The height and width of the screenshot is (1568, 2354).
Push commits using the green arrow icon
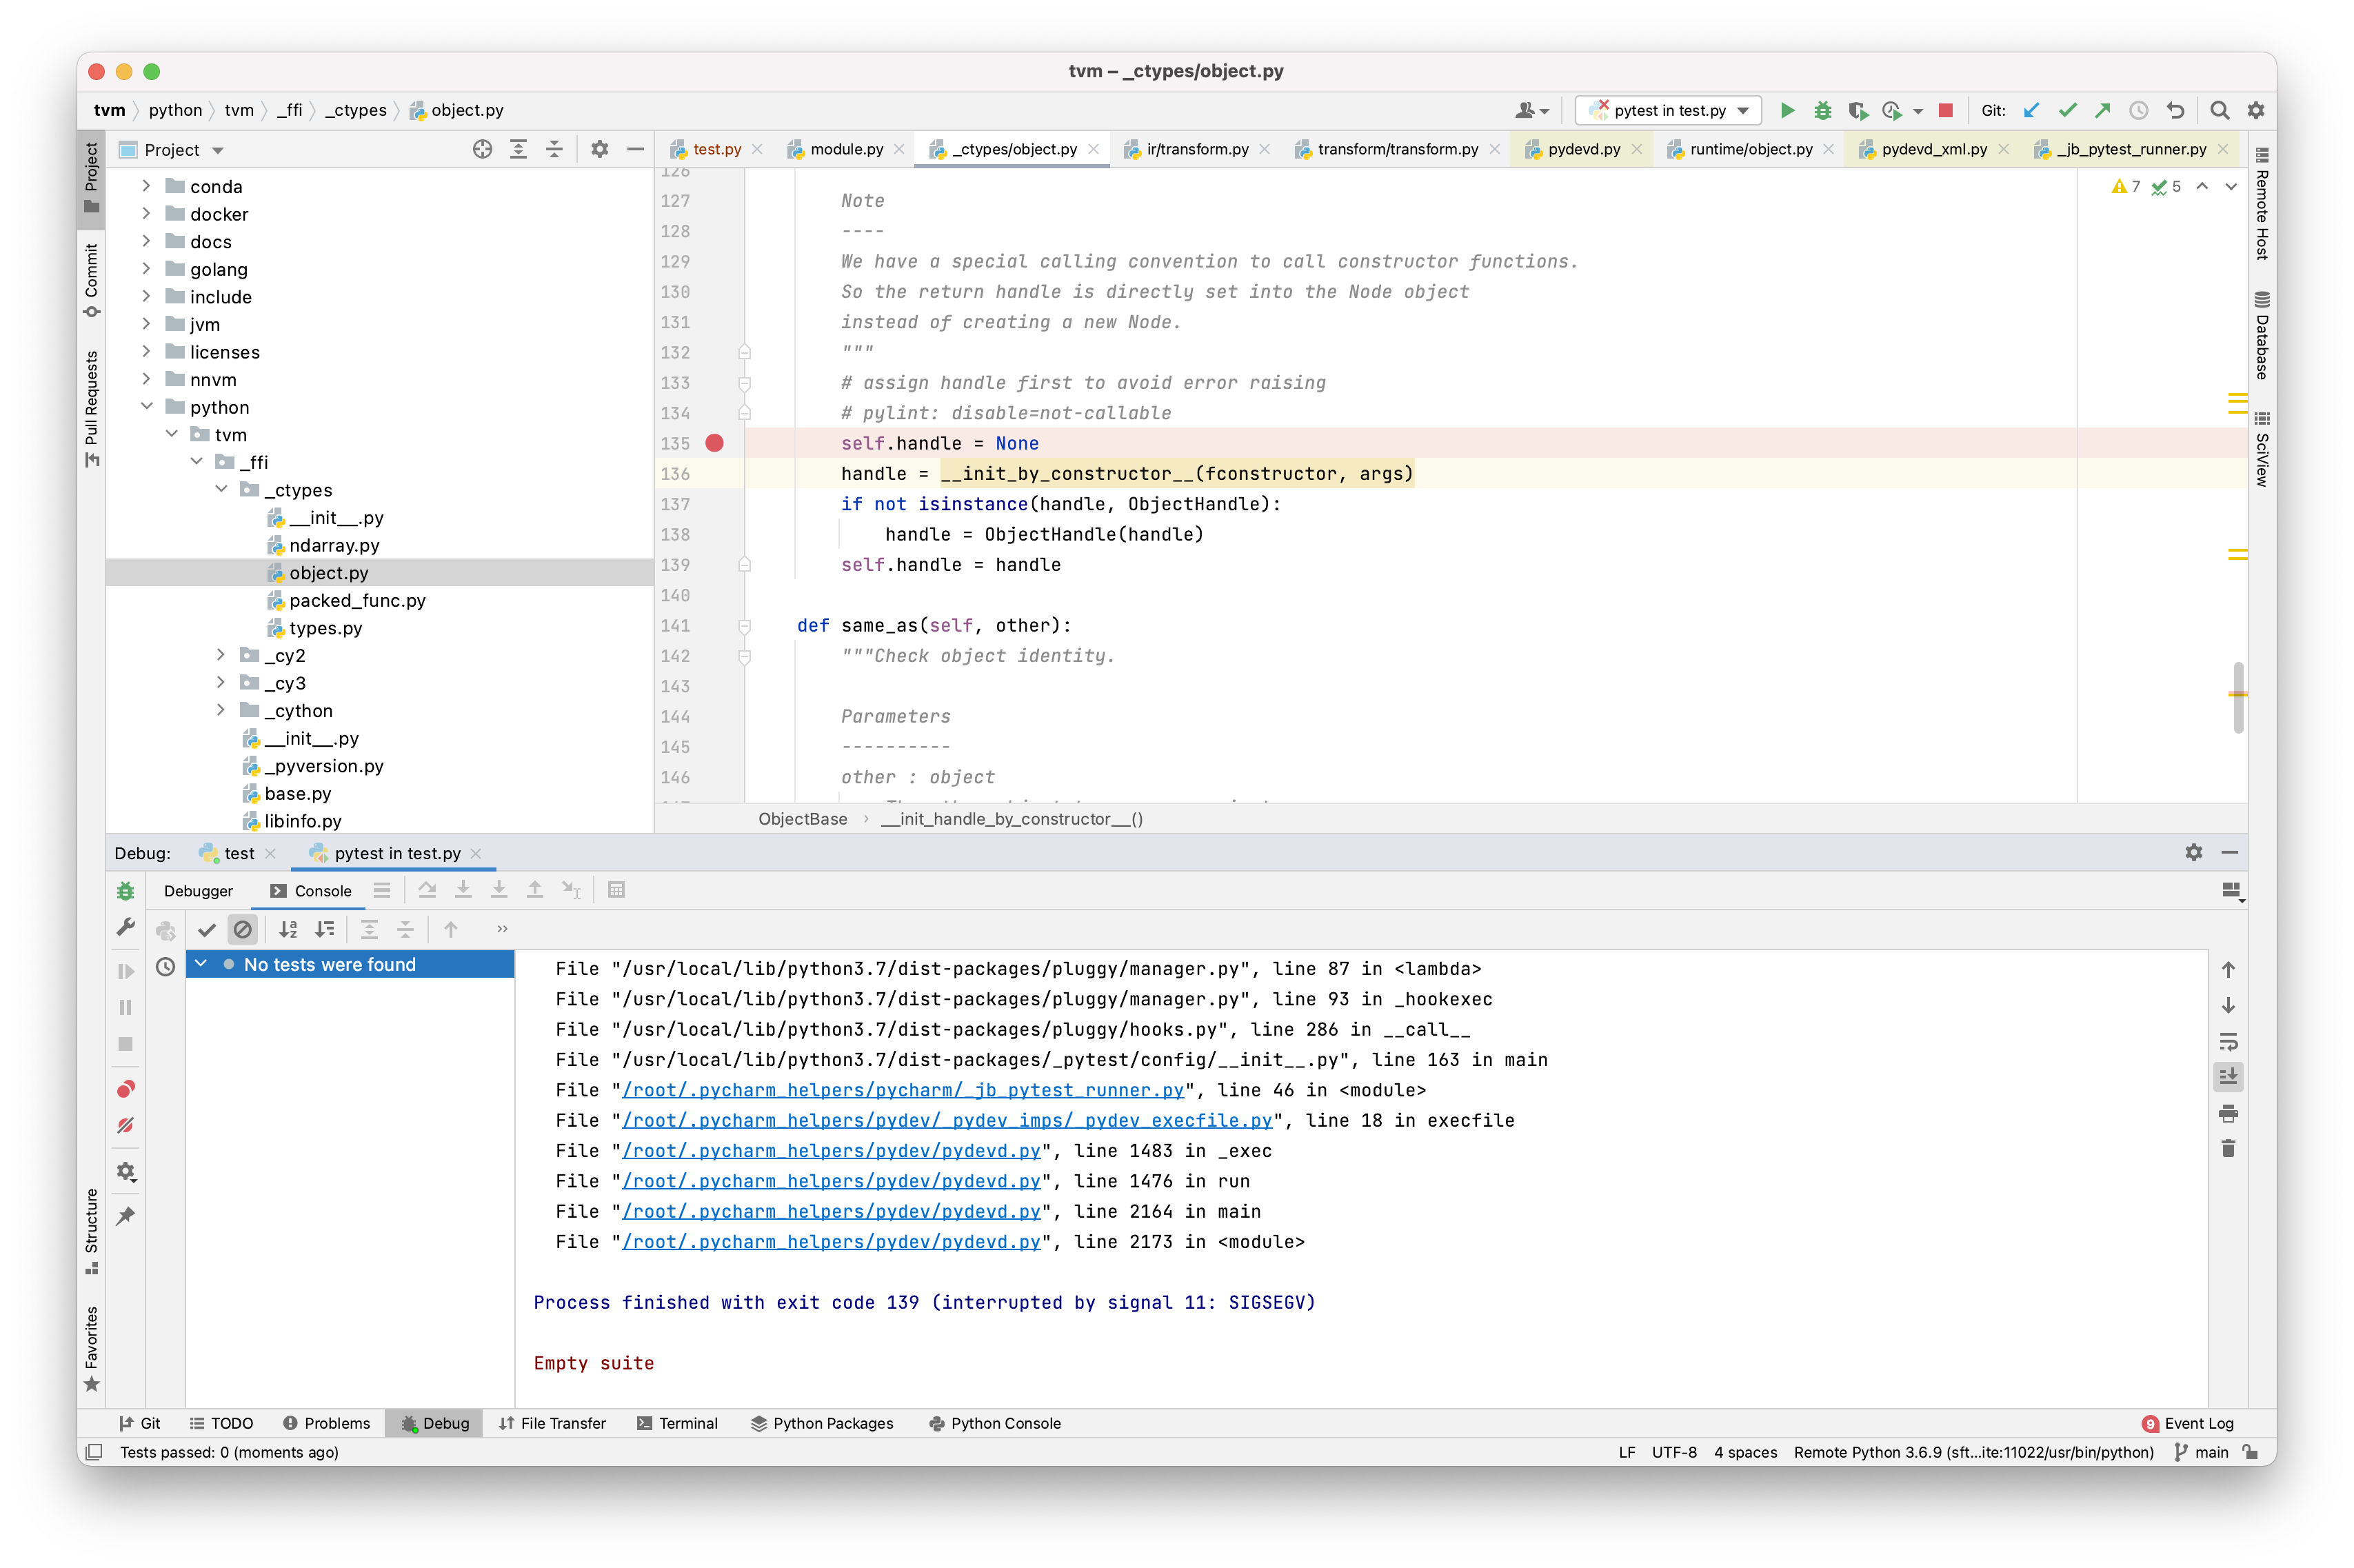pyautogui.click(x=2102, y=111)
